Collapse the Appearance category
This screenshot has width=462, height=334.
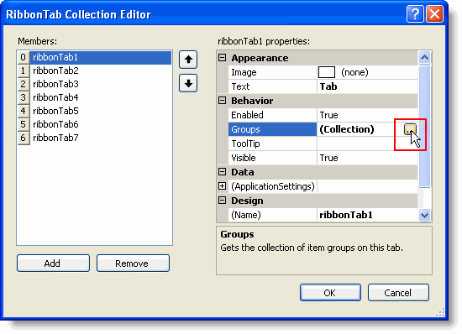[222, 58]
